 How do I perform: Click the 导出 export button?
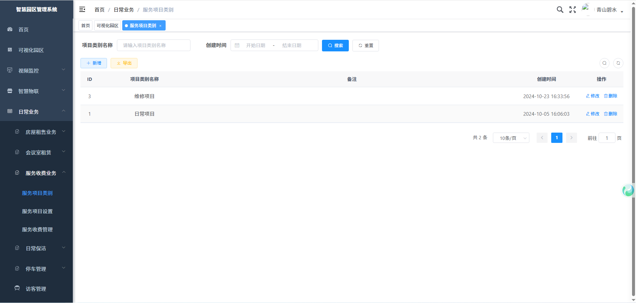(124, 63)
